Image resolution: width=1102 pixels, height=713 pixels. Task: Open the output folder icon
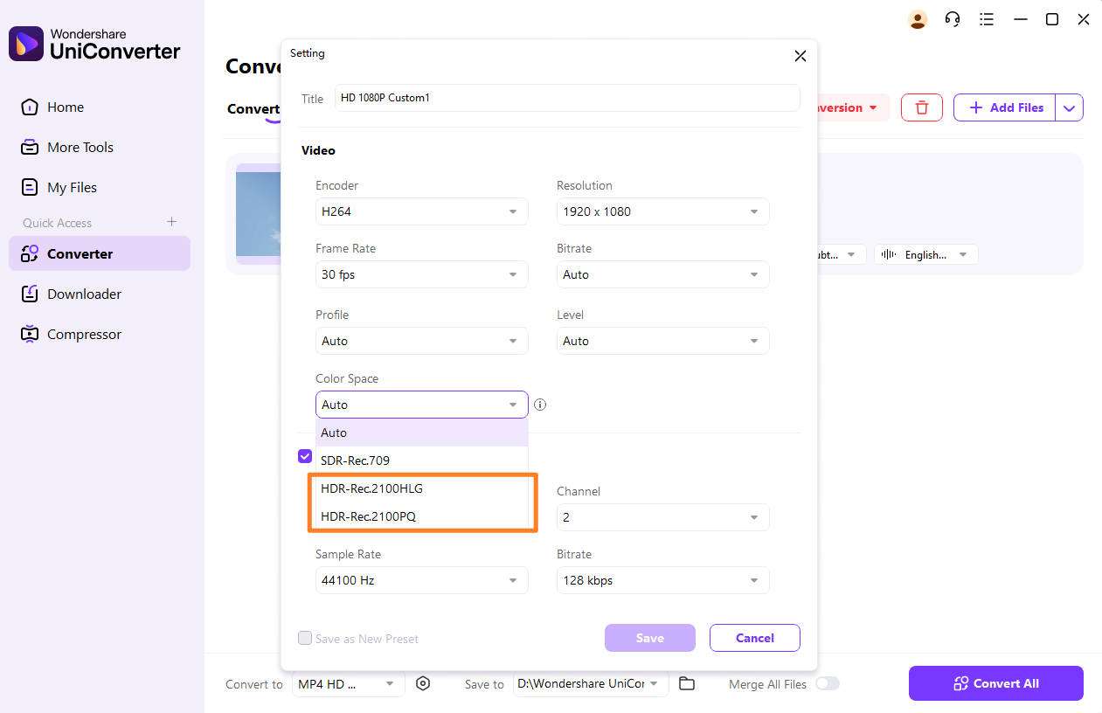click(x=687, y=683)
